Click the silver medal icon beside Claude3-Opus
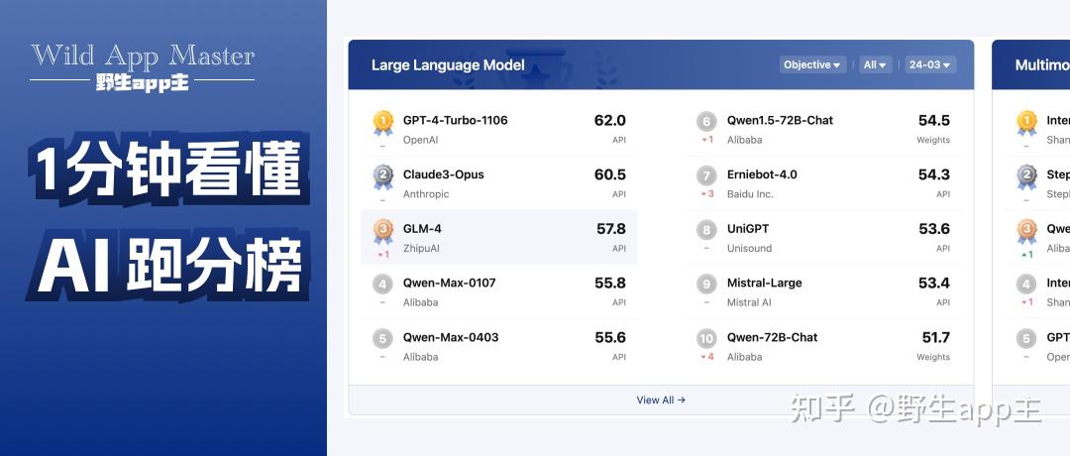Viewport: 1070px width, 456px height. click(x=382, y=176)
